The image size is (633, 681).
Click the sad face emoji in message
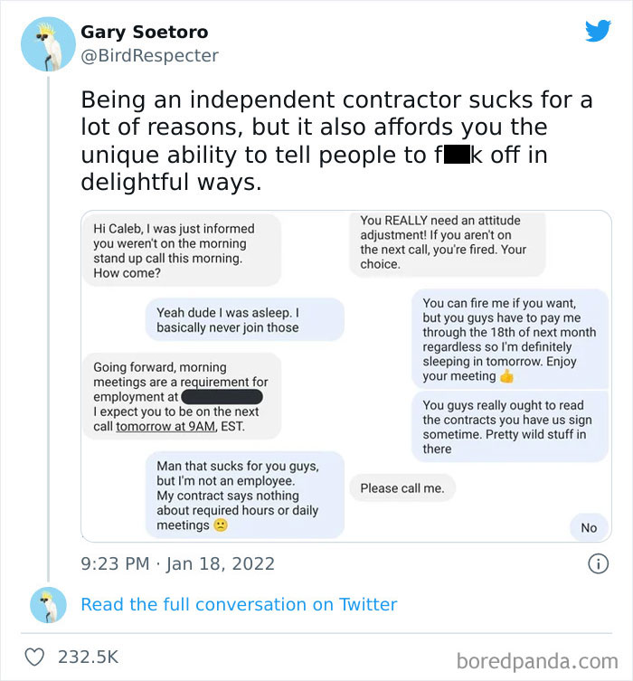(x=221, y=525)
